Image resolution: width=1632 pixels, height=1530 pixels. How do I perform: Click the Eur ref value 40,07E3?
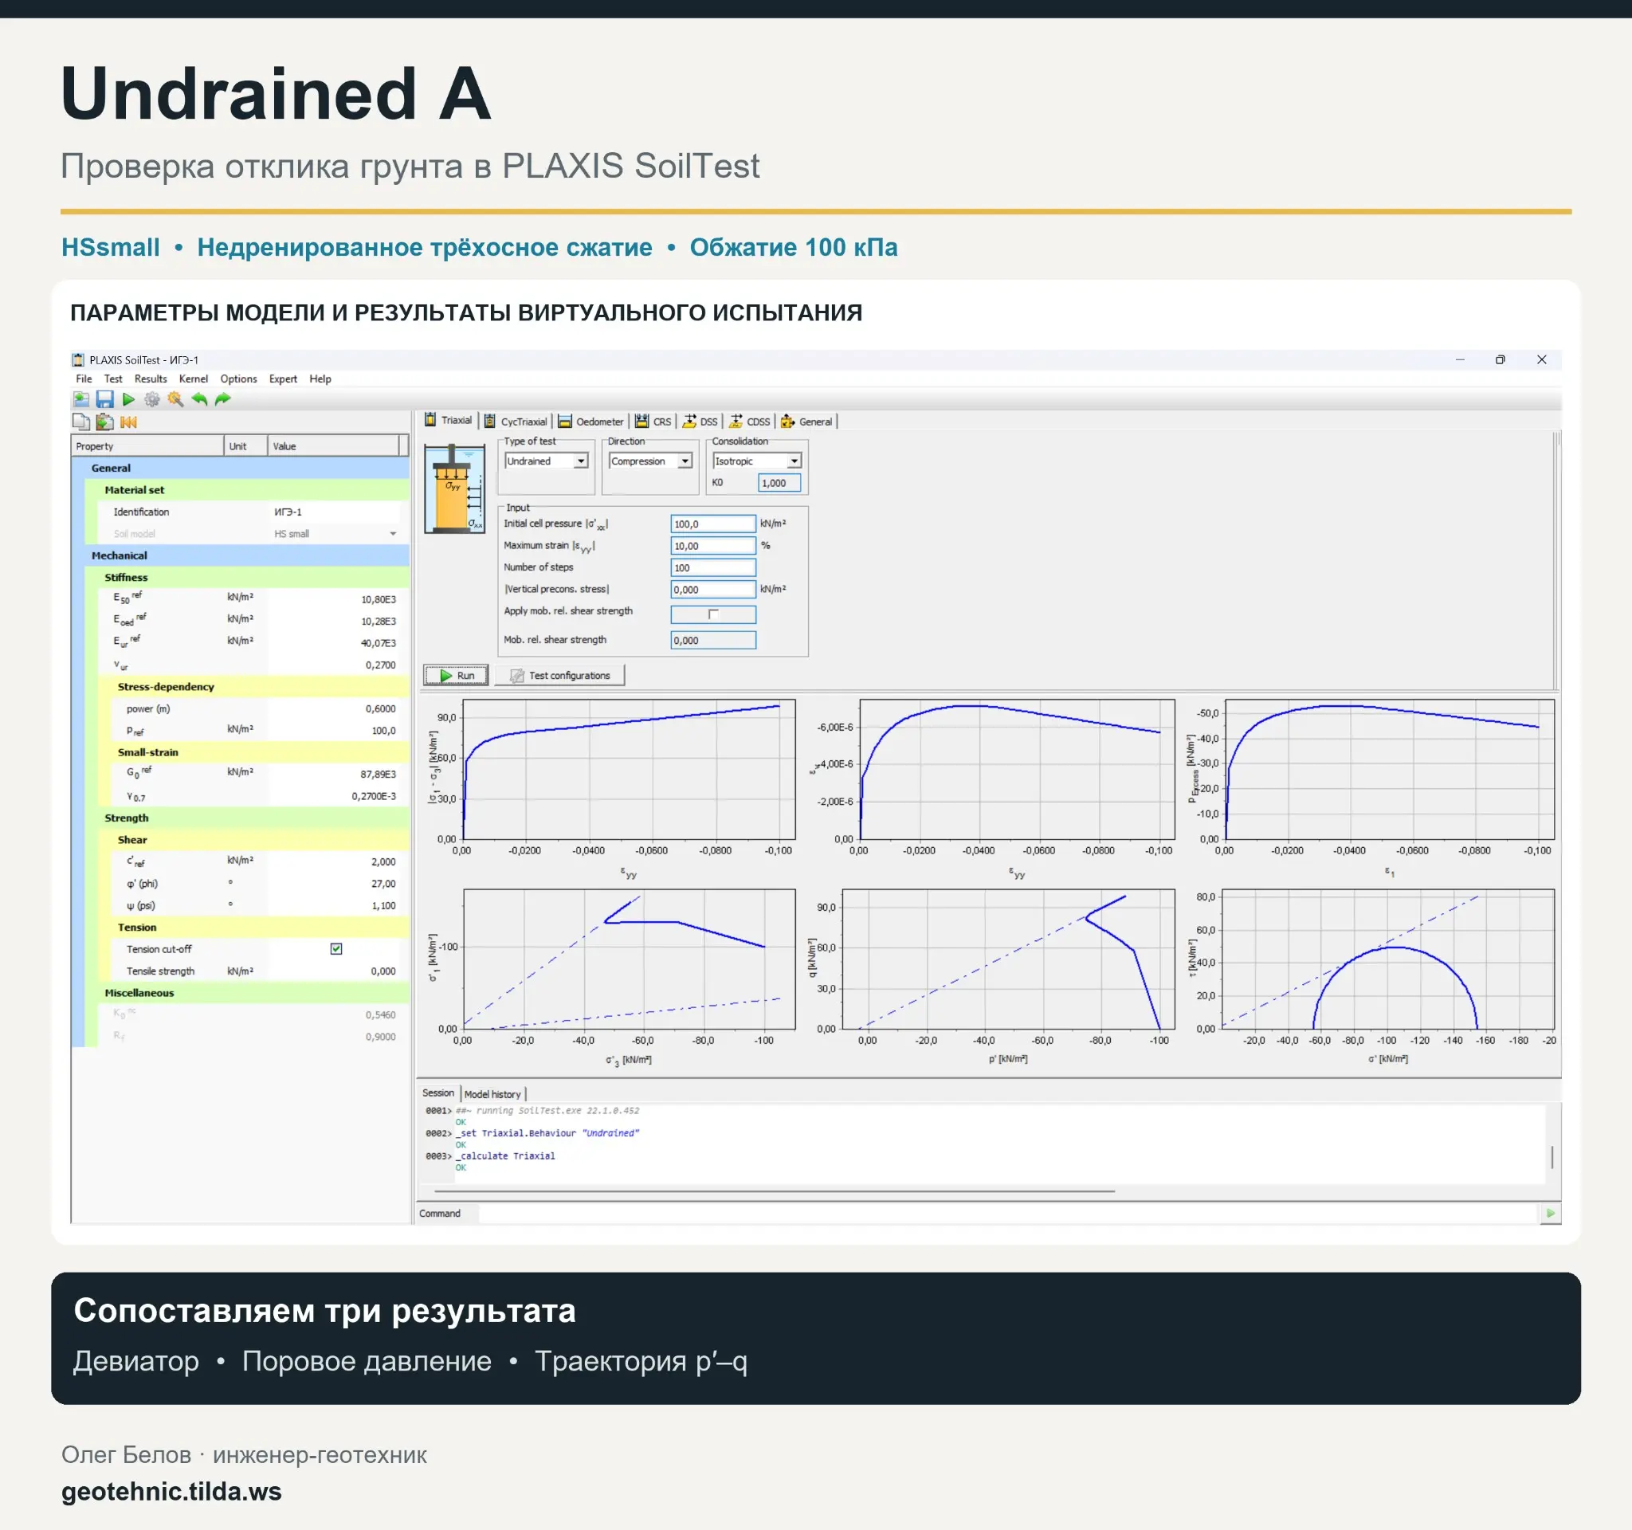[x=379, y=644]
